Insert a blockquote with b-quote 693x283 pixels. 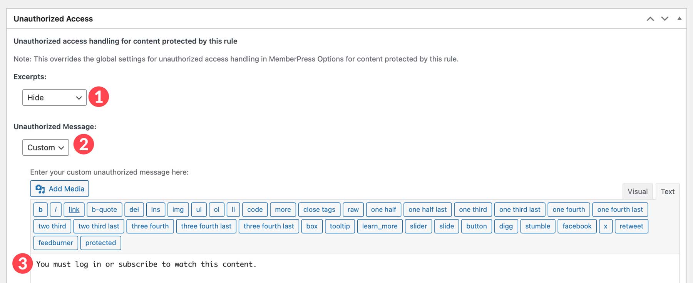pos(104,210)
